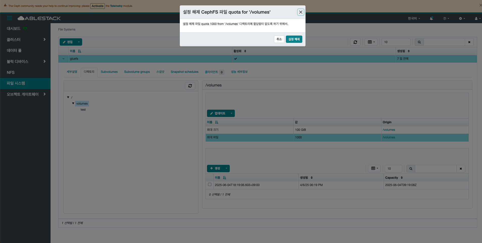The width and height of the screenshot is (482, 243).
Task: Click the hamburger menu icon beside ABLESTACK
Action: [x=10, y=18]
